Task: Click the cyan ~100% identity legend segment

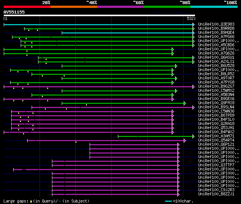Action: [x=214, y=7]
